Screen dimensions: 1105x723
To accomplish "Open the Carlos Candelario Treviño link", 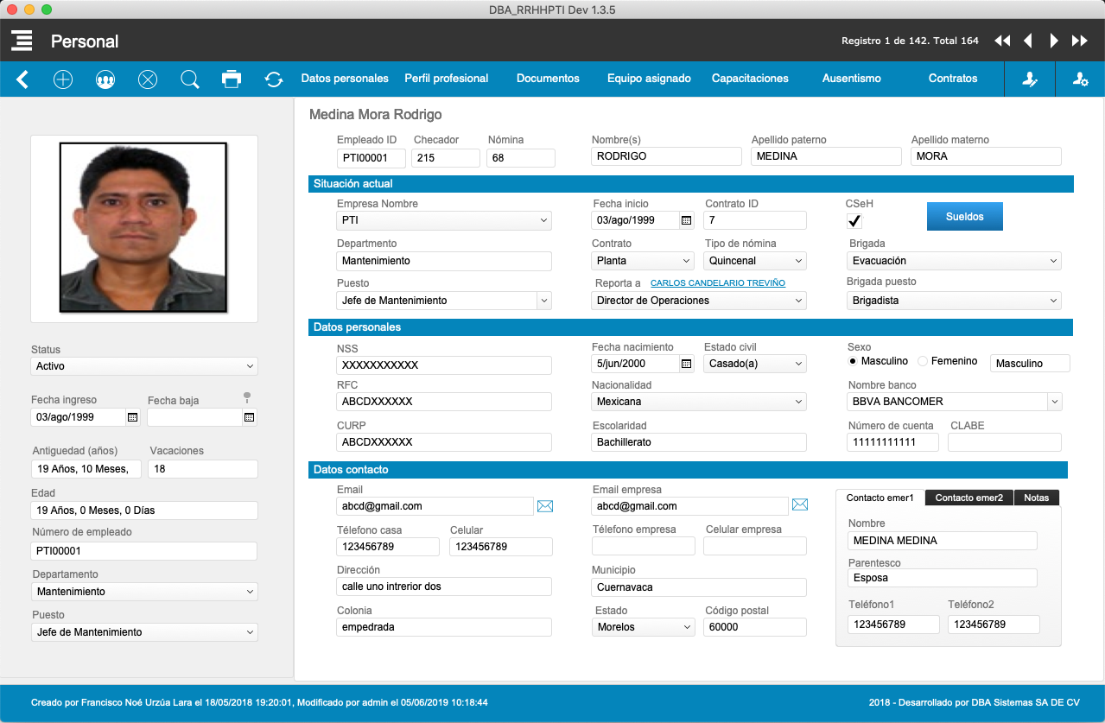I will pyautogui.click(x=717, y=283).
